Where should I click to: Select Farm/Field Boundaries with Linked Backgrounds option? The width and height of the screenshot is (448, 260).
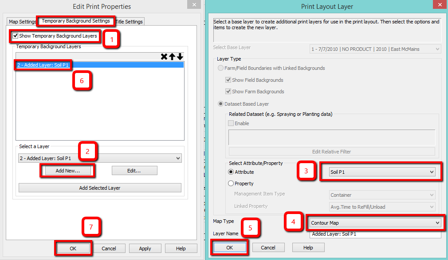(x=220, y=68)
